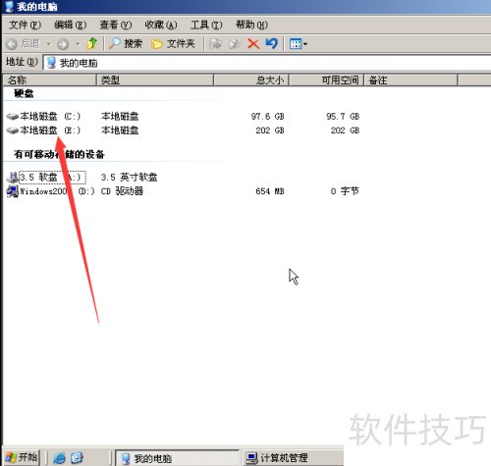Launch Internet Explorer from quick launch
491x466 pixels.
point(59,458)
